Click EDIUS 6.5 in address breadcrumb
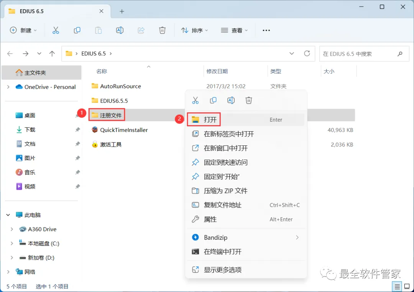 (94, 54)
